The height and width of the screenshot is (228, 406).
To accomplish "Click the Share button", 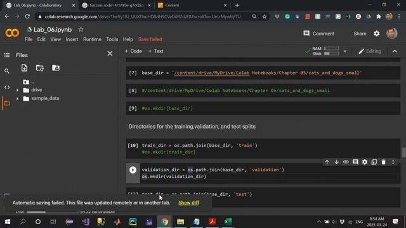I will click(360, 34).
